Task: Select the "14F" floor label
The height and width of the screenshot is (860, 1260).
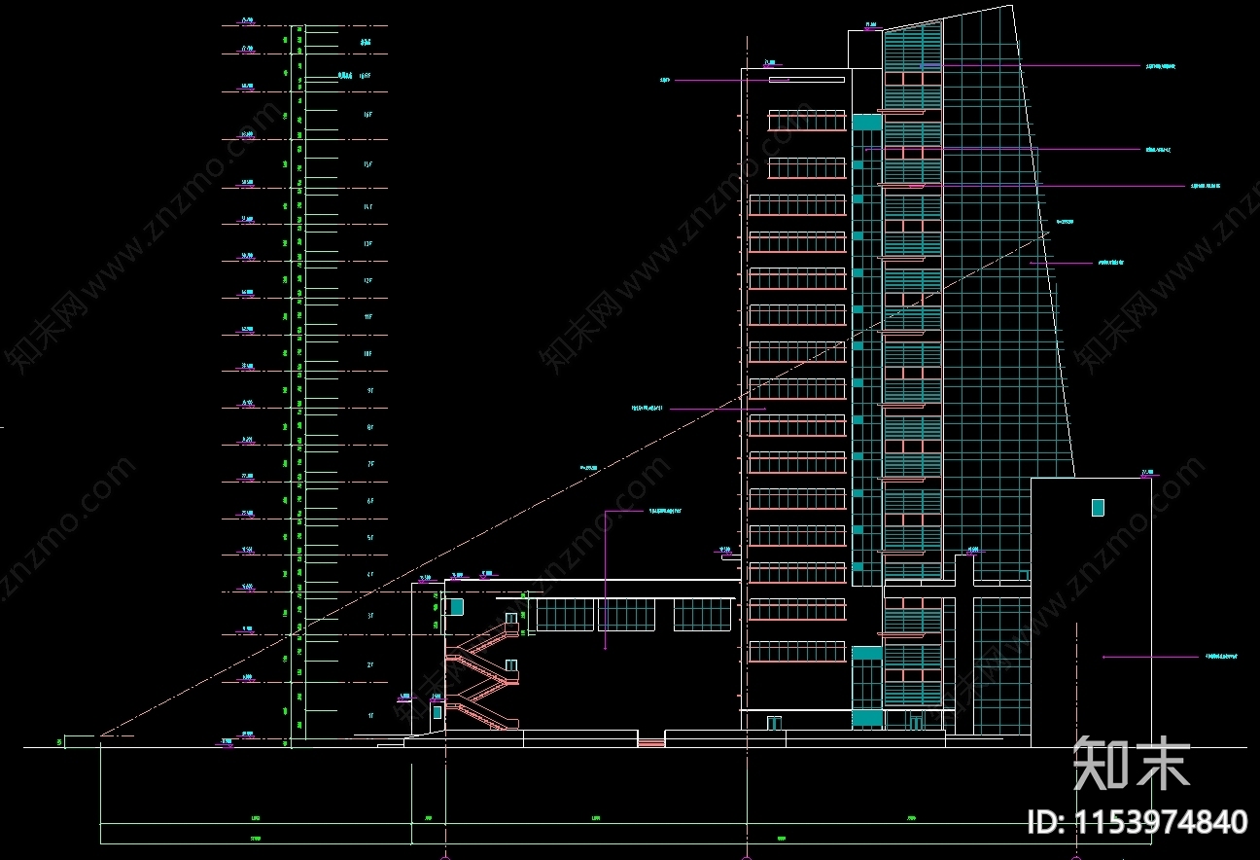Action: [367, 207]
